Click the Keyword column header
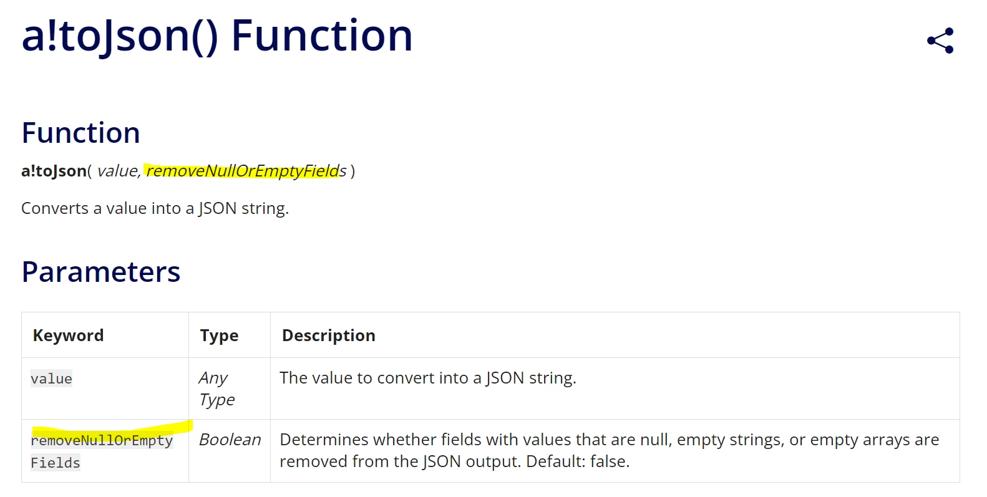This screenshot has height=497, width=987. coord(68,335)
